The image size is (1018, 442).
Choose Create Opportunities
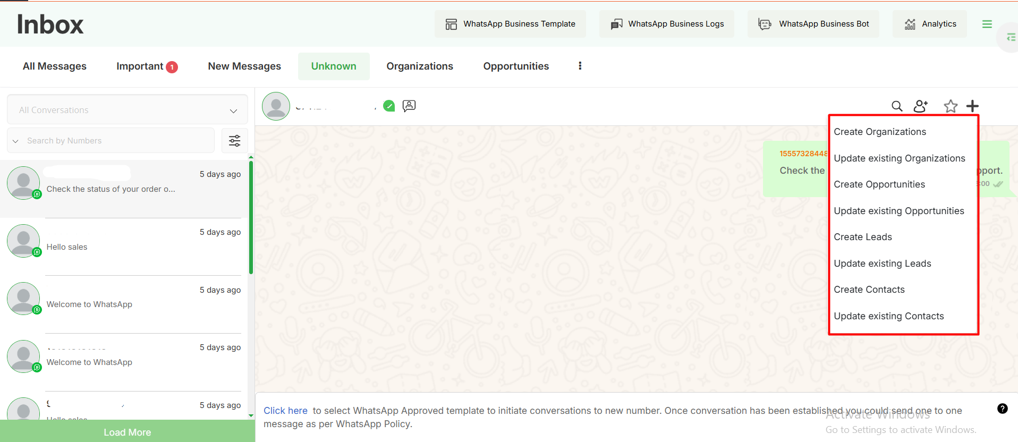(x=879, y=184)
